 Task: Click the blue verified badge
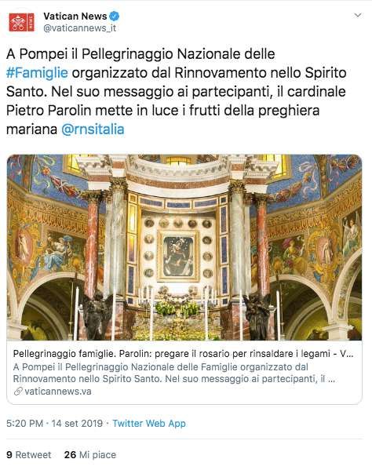[115, 16]
